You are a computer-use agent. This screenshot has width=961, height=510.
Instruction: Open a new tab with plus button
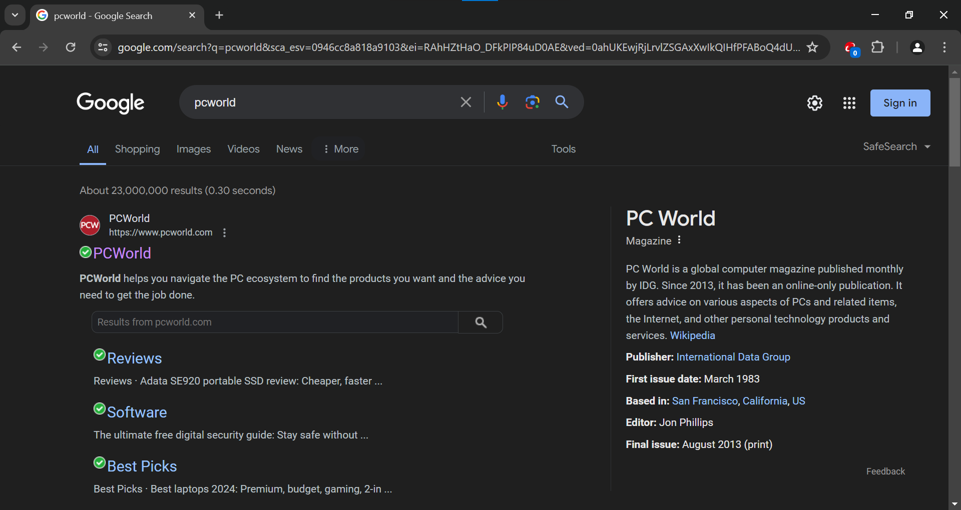[x=219, y=15]
